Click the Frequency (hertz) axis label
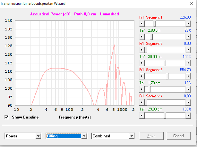Screen dimensions: 197x147 click(75, 117)
